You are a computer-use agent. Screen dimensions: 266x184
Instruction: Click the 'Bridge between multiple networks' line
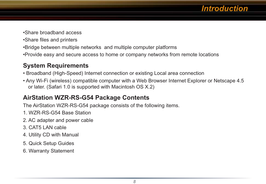pos(100,47)
